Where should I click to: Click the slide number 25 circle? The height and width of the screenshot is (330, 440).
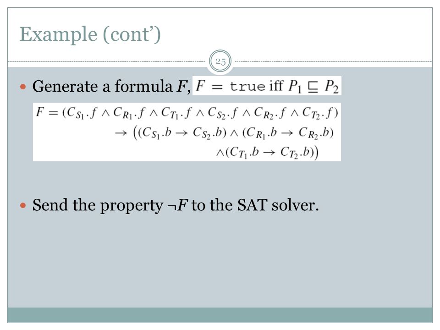[x=220, y=61]
